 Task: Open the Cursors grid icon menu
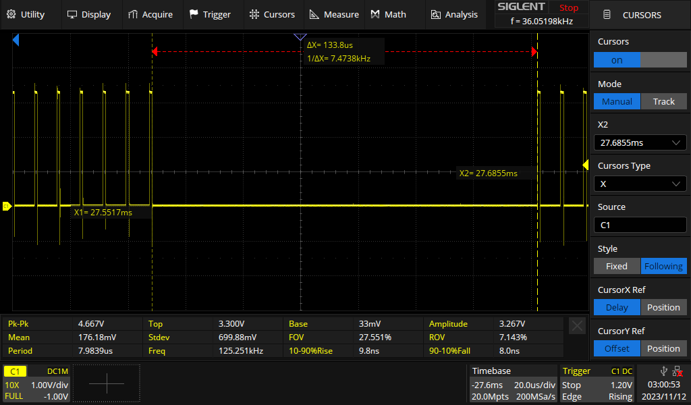click(254, 14)
